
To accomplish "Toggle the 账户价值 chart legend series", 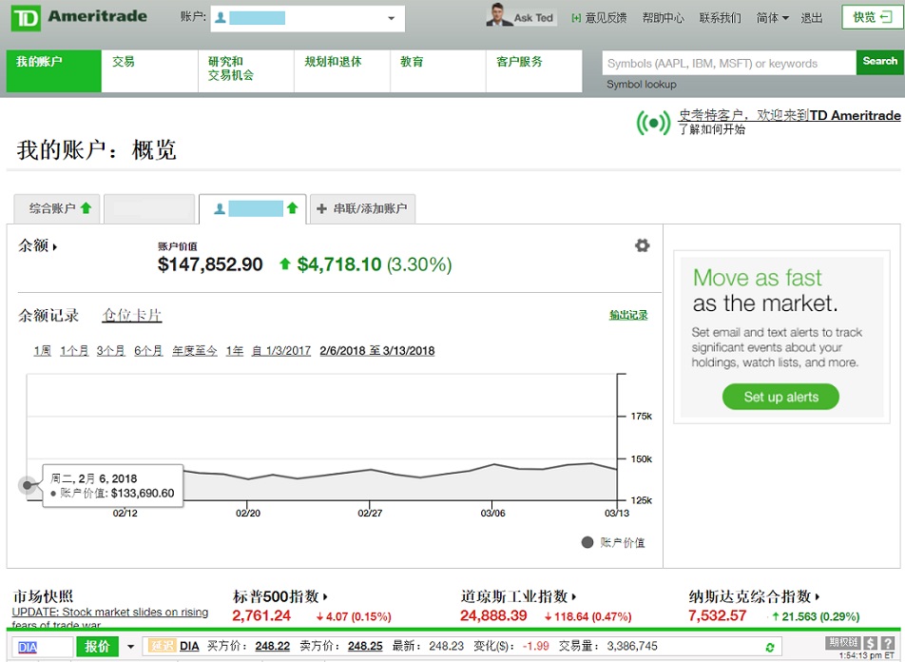I will [x=613, y=542].
